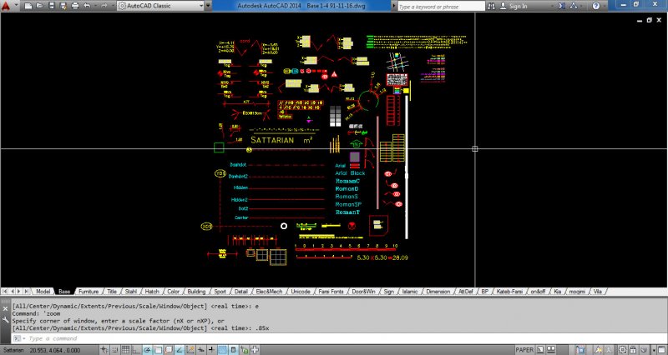Switch to the Model tab
This screenshot has height=355, width=668.
coord(43,292)
